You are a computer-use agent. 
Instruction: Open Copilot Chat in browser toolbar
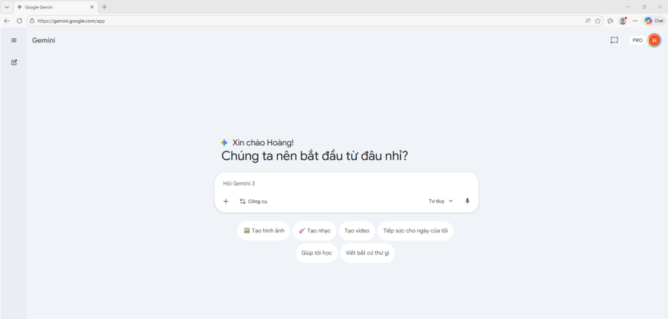[654, 21]
